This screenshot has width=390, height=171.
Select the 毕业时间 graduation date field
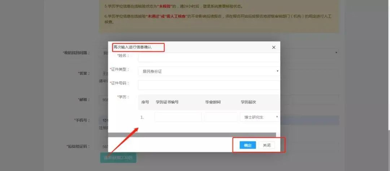tap(221, 117)
